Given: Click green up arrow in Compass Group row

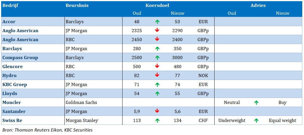Looking at the screenshot, I should coord(157,58).
